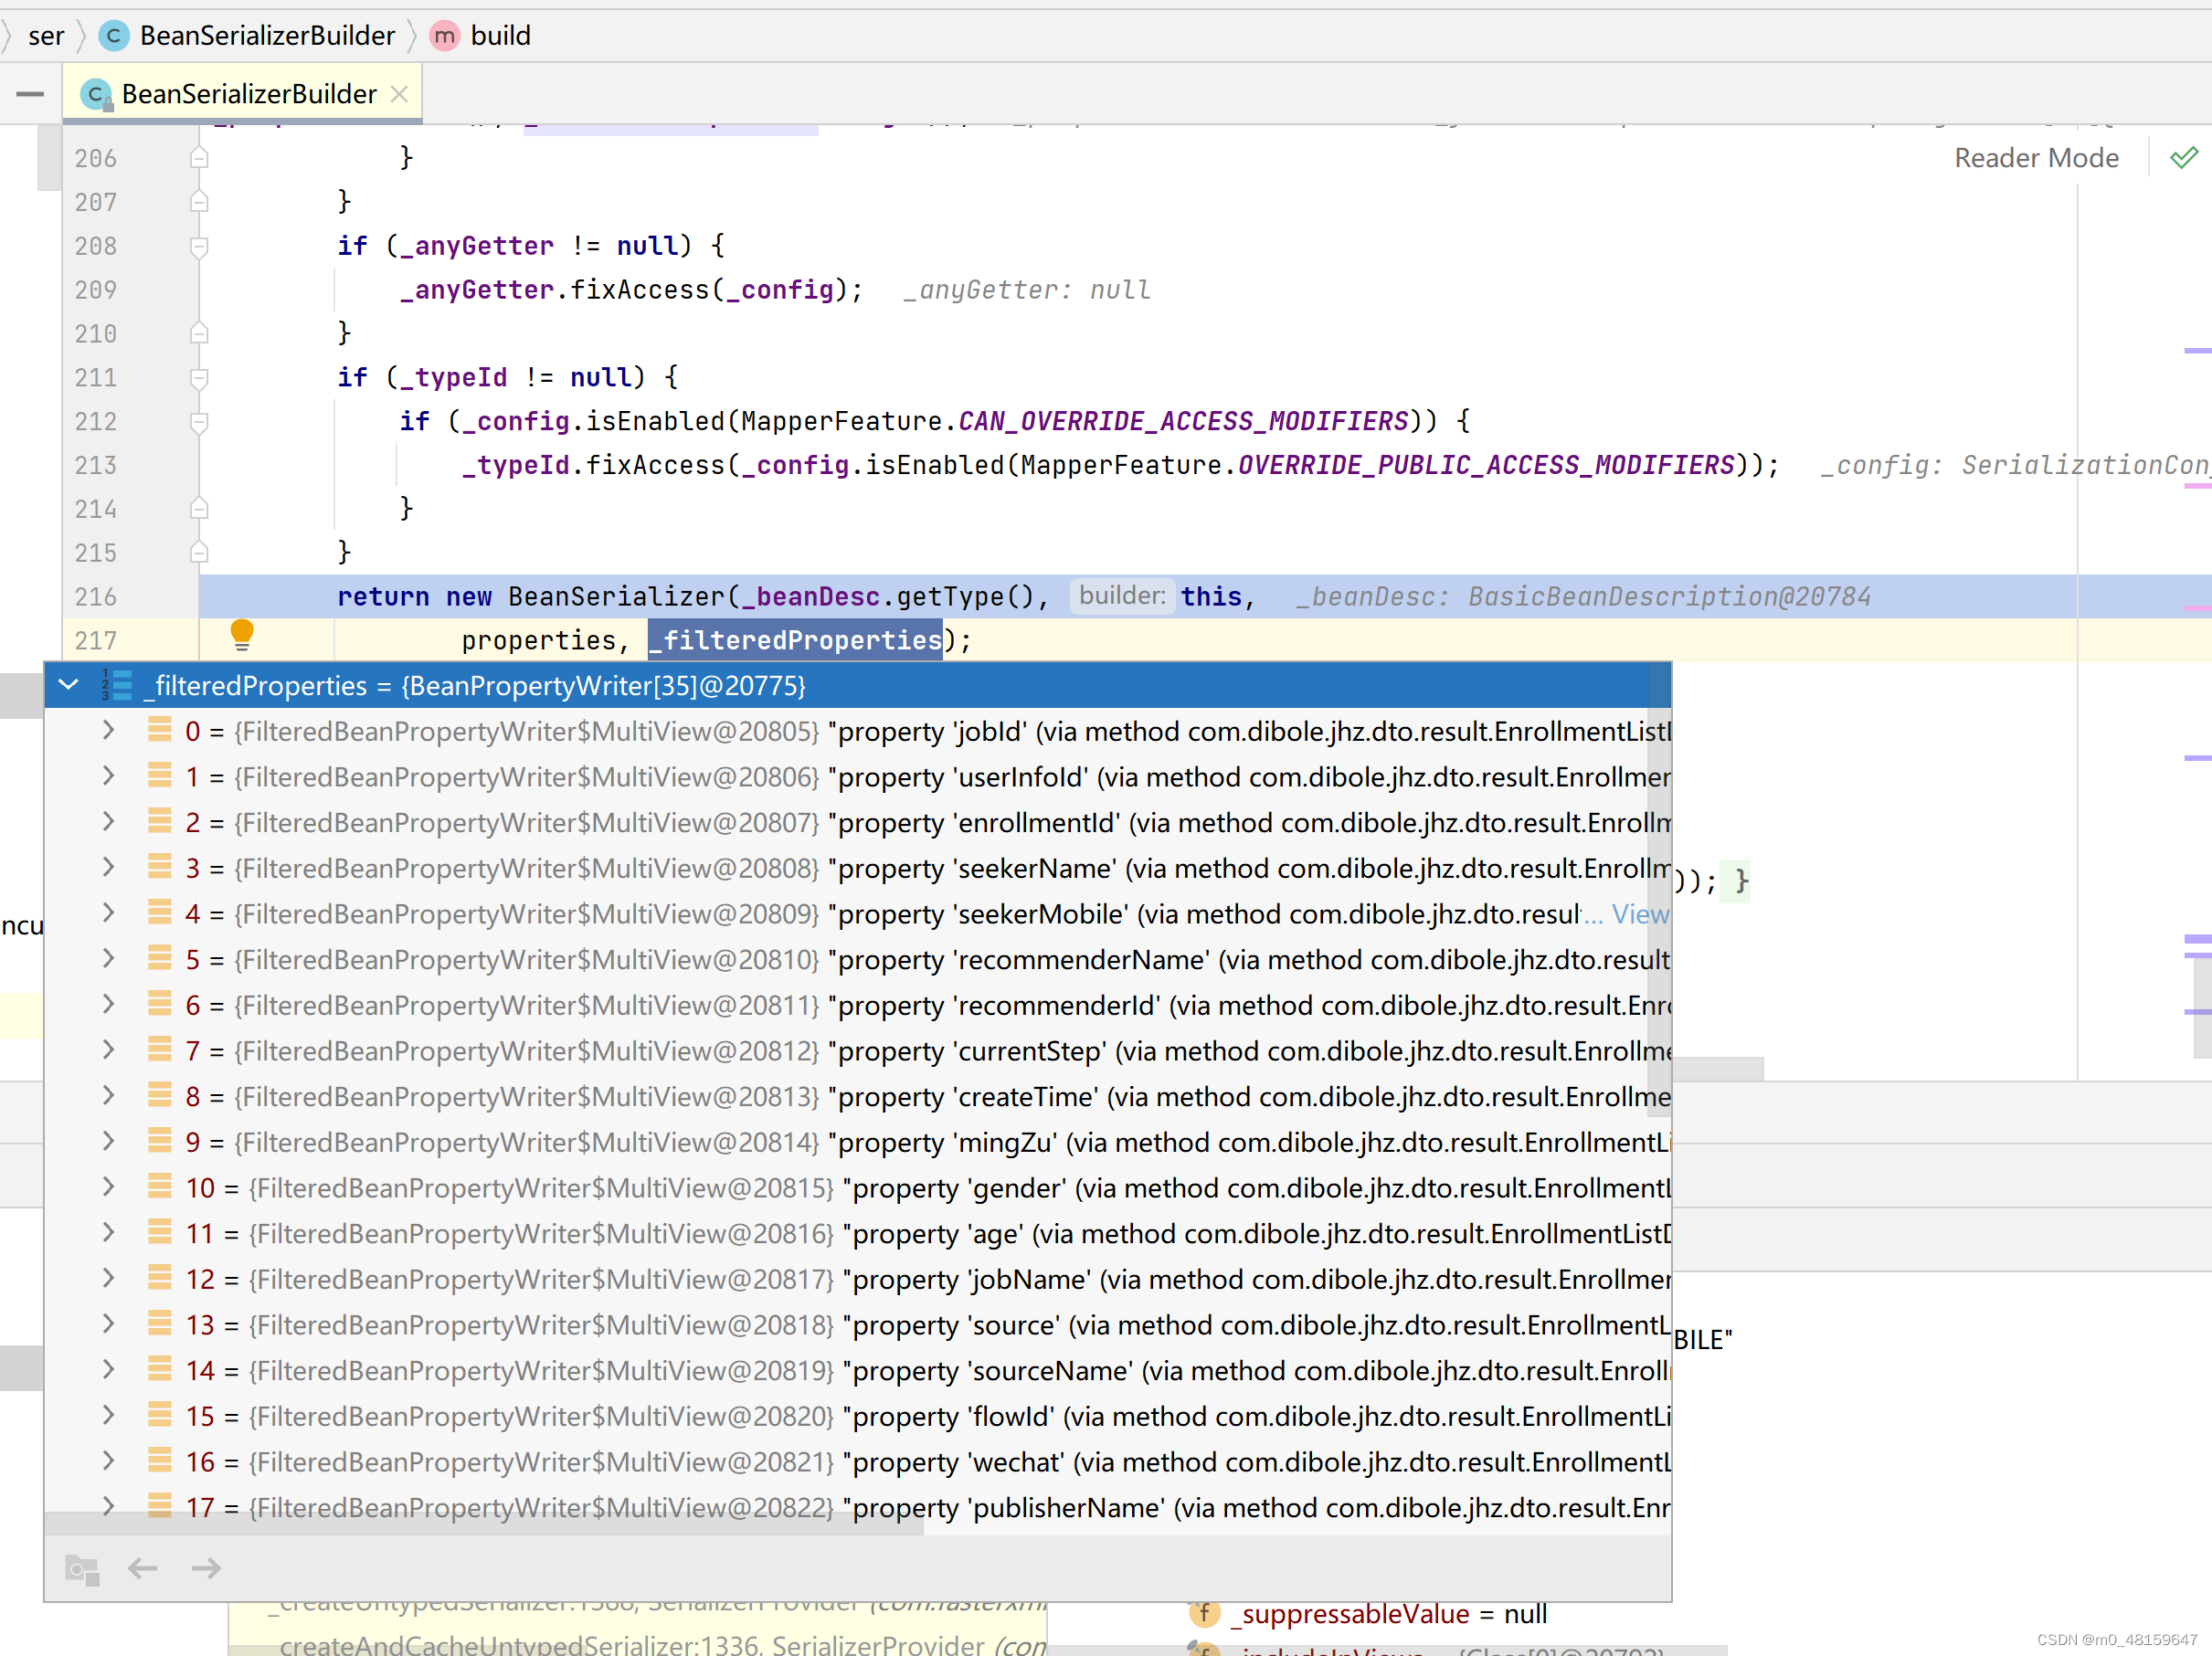This screenshot has width=2212, height=1656.
Task: Click the green inspection checkmark icon
Action: (2184, 158)
